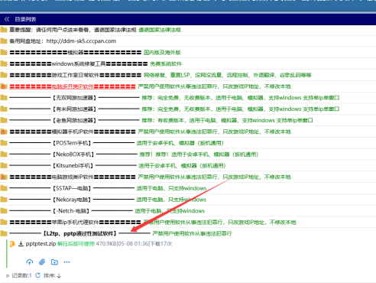
Task: Open the three-dots more options icon
Action: (66, 262)
